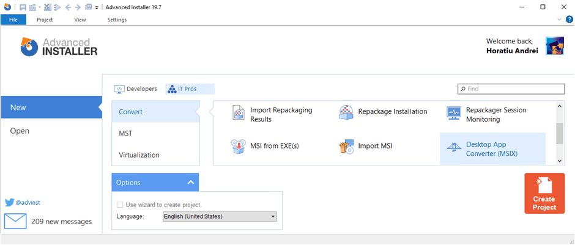Switch to the IT Pros category
The image size is (575, 245).
click(190, 89)
